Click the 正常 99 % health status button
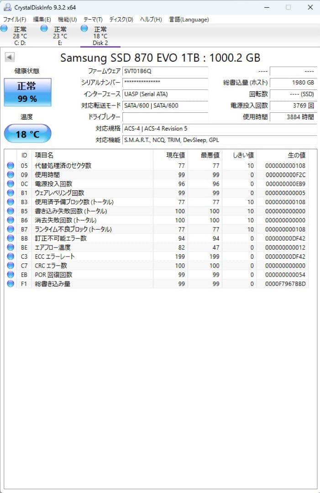The width and height of the screenshot is (320, 493). tap(28, 92)
